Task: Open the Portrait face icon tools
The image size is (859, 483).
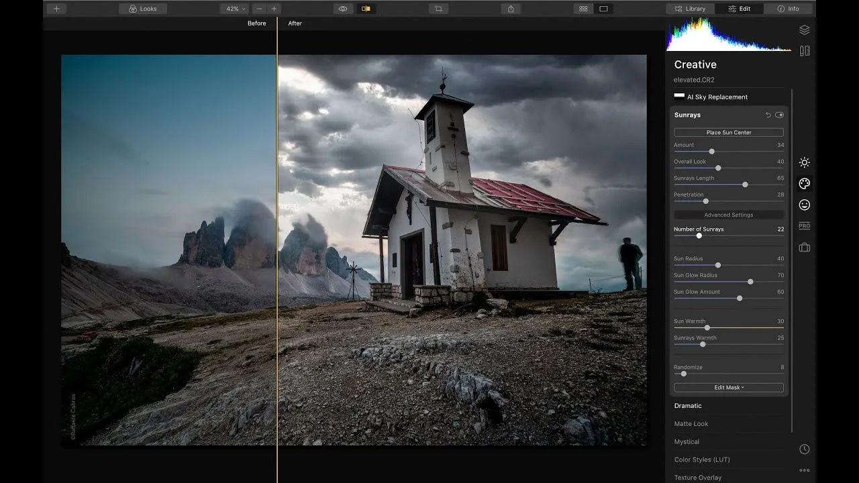Action: tap(805, 205)
